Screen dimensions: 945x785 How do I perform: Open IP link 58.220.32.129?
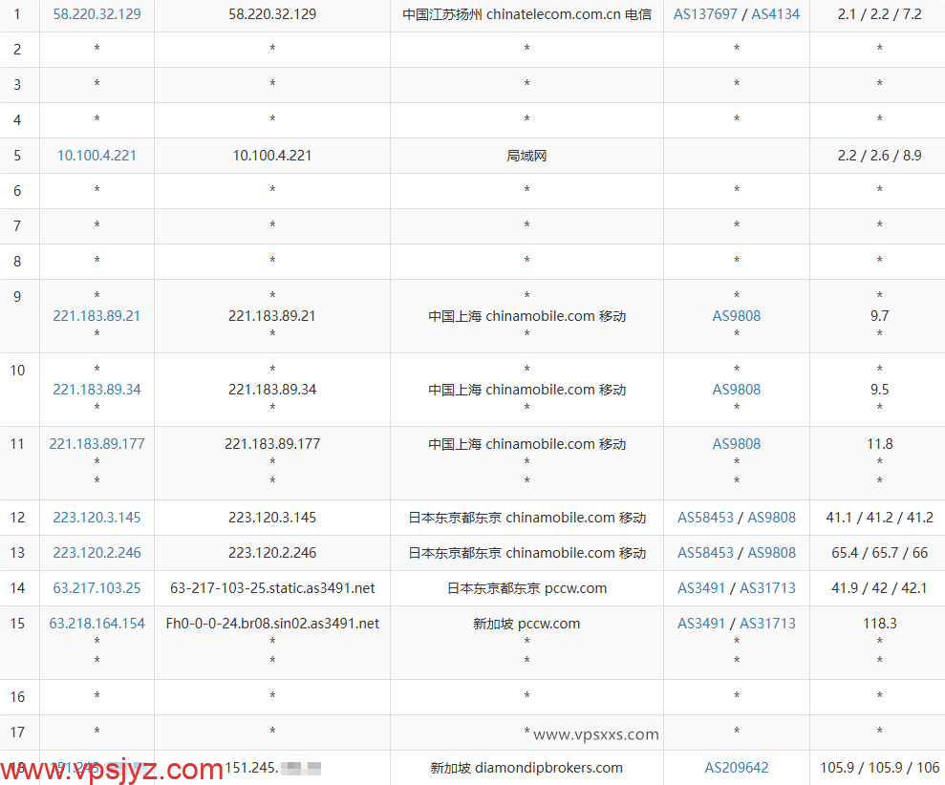click(x=97, y=14)
